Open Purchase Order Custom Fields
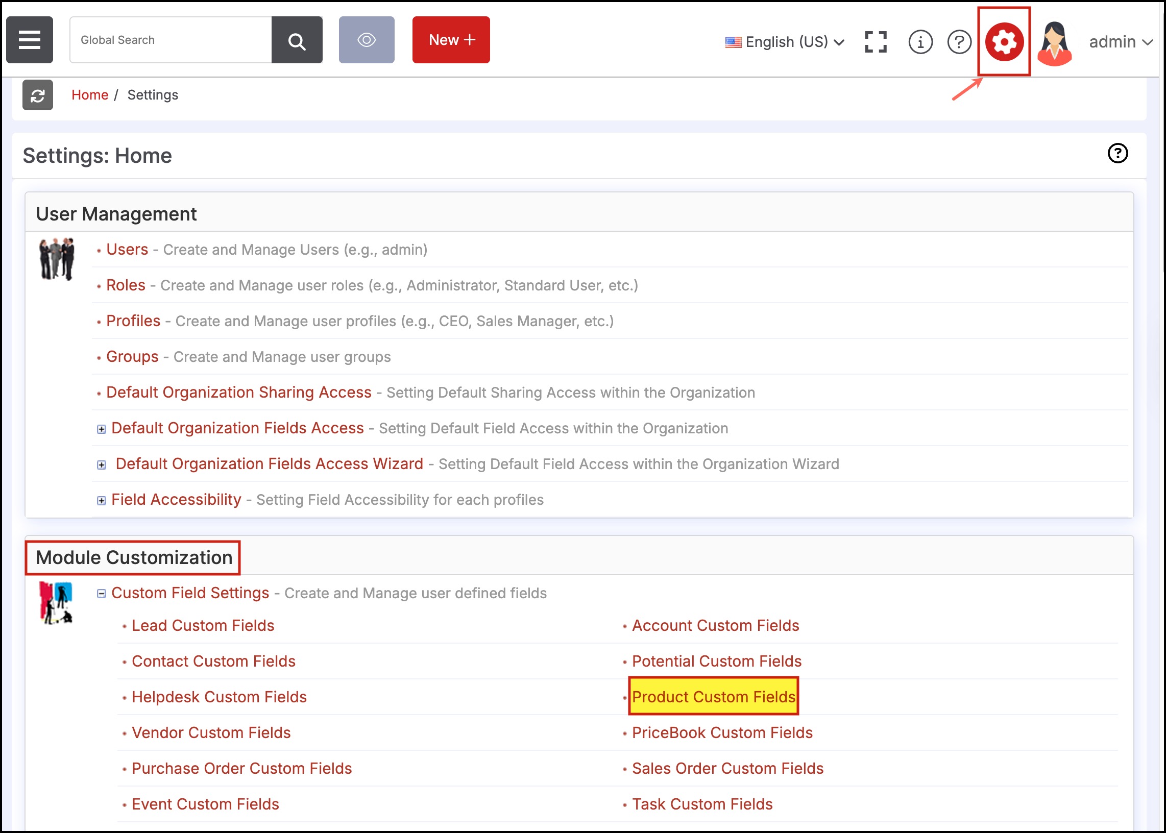The image size is (1166, 833). [241, 769]
